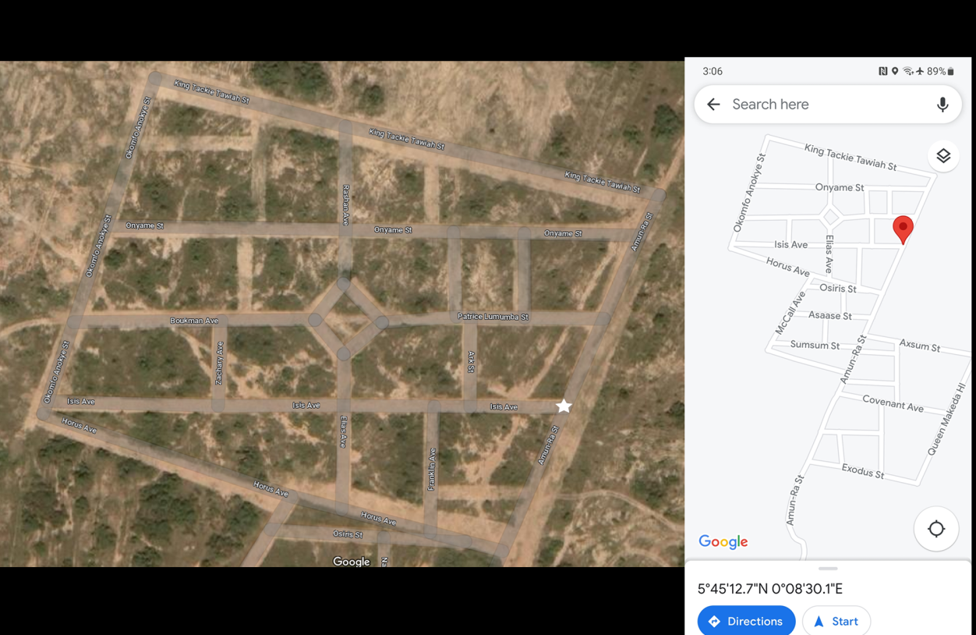The width and height of the screenshot is (976, 635).
Task: Tap the back arrow in search bar
Action: pos(713,105)
